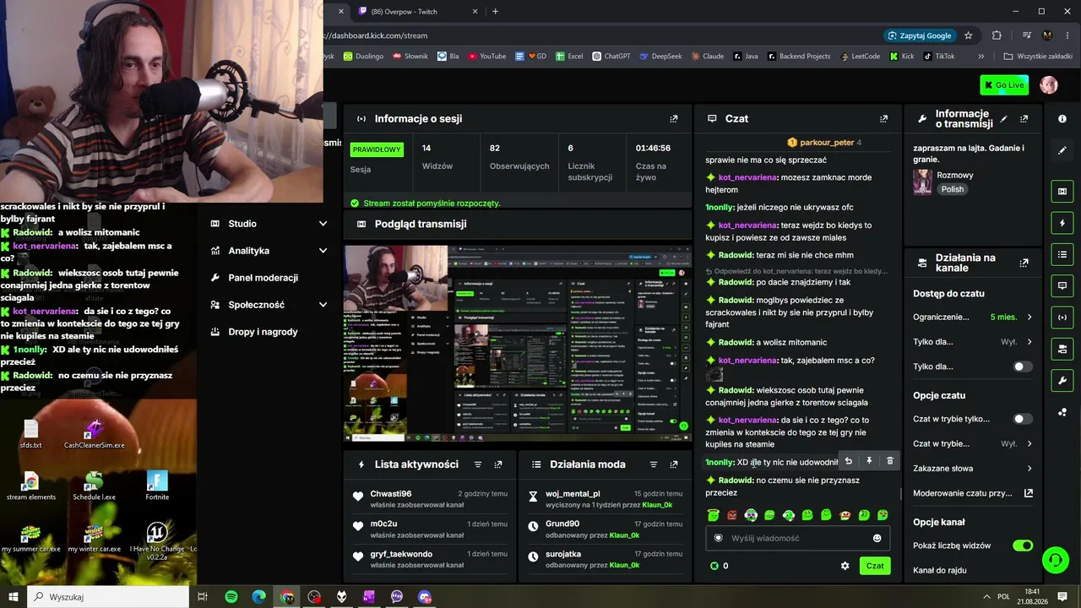Filter the Działania moda panel

[653, 464]
